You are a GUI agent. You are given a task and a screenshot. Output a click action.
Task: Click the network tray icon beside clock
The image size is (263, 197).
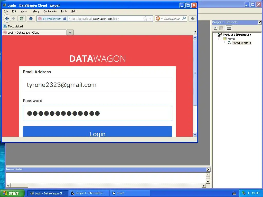click(x=244, y=193)
